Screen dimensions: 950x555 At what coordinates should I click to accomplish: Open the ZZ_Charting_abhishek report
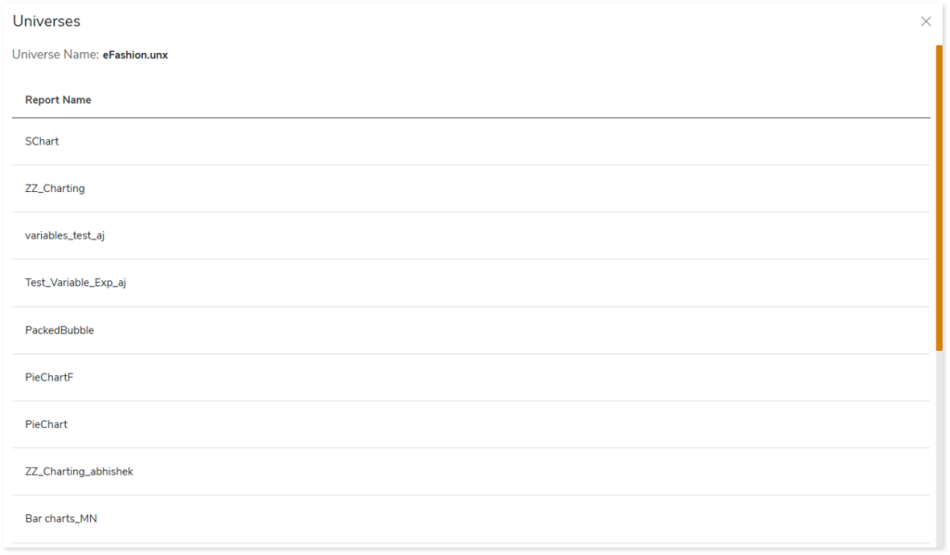(79, 471)
